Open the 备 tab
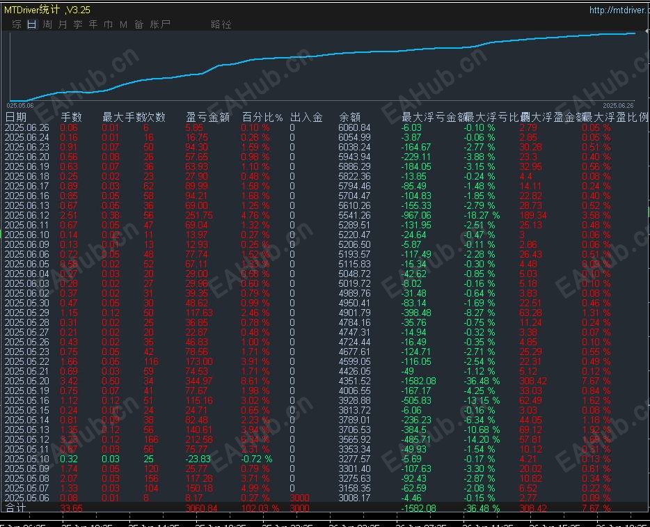The image size is (650, 527). pos(139,24)
